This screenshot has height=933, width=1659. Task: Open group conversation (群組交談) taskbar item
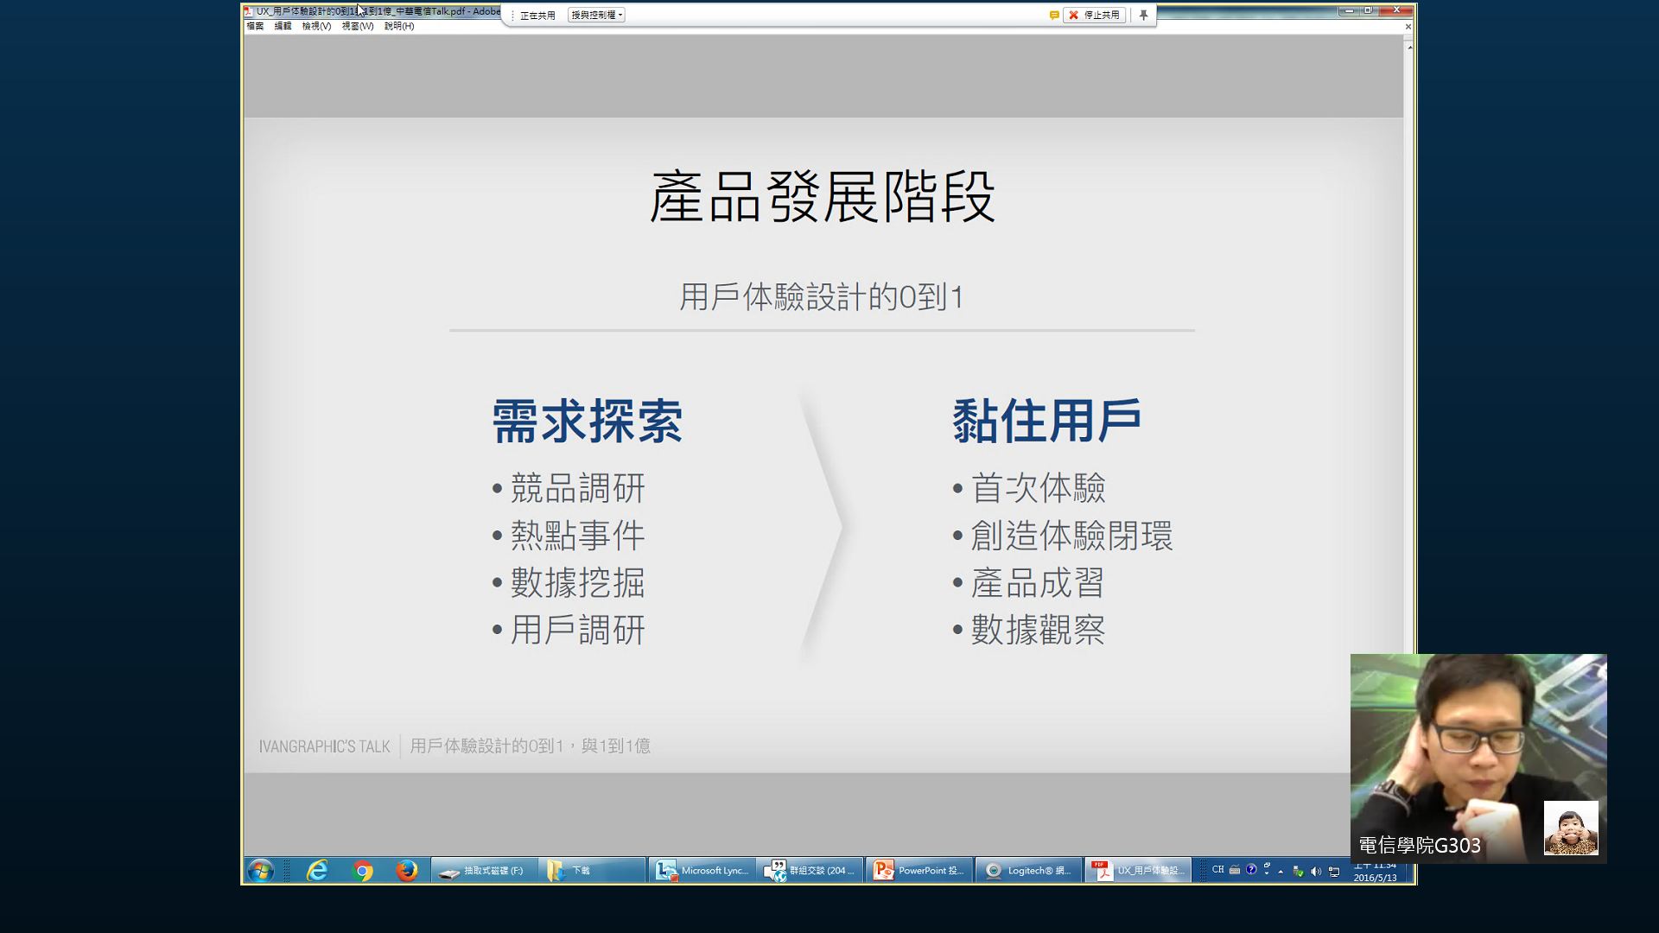[810, 870]
